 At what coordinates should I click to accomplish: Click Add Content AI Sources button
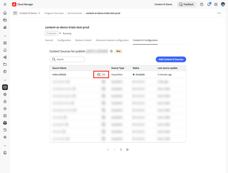pyautogui.click(x=171, y=59)
